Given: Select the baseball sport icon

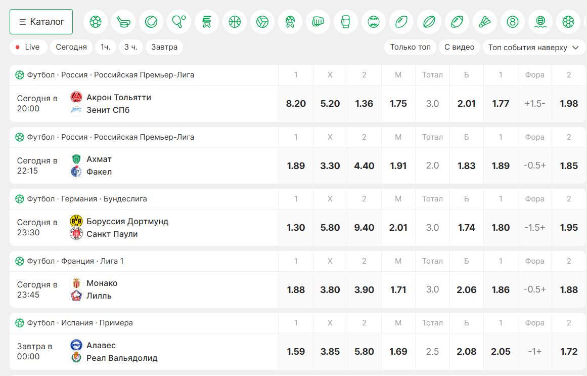Looking at the screenshot, I should [x=374, y=22].
